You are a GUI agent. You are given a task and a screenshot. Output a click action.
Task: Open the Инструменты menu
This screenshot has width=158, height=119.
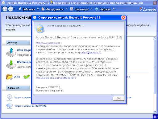[x=54, y=9]
